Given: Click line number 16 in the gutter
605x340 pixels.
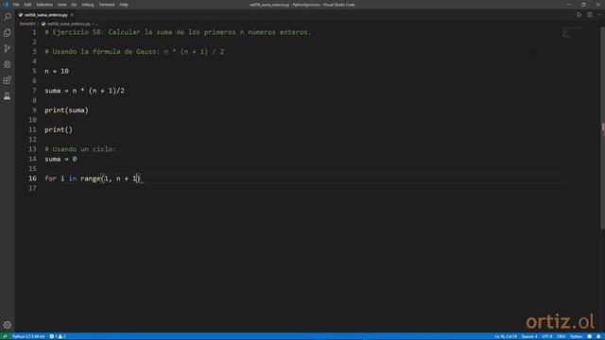Looking at the screenshot, I should pyautogui.click(x=32, y=178).
